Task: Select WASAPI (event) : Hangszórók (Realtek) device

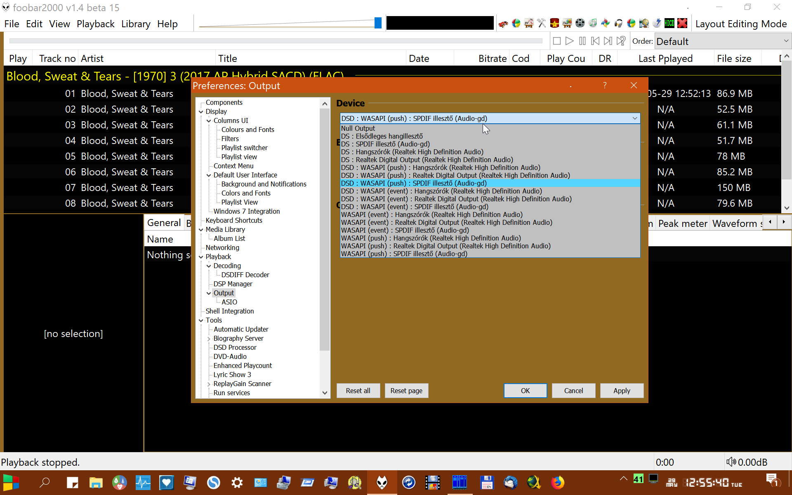Action: [490, 214]
